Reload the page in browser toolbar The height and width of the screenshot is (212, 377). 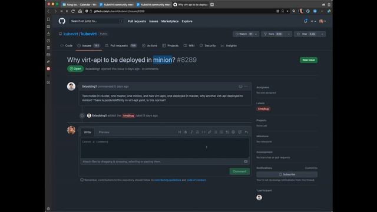(x=73, y=11)
